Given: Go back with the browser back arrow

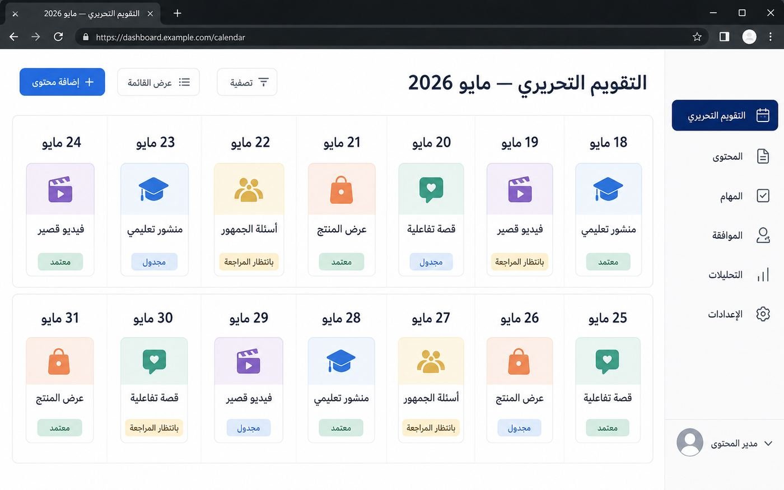Looking at the screenshot, I should coord(14,37).
